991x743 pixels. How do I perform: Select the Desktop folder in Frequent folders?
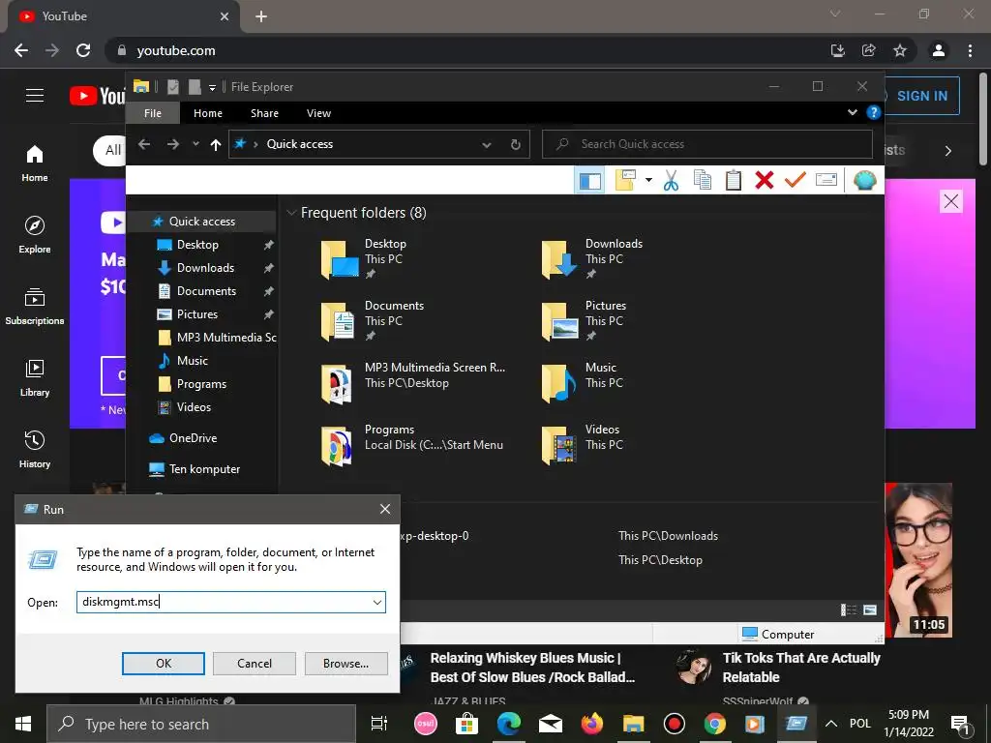tap(364, 259)
